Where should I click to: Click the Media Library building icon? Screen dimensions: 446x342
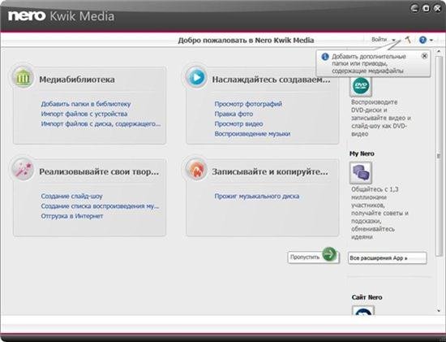click(x=23, y=77)
